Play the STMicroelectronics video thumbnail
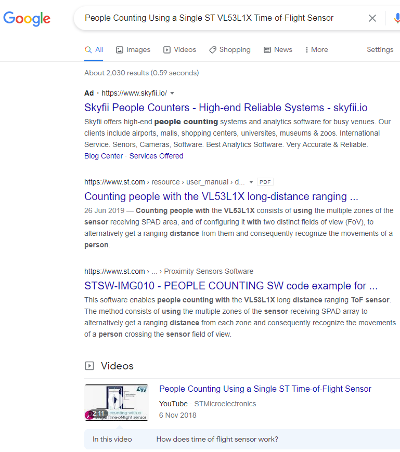Image resolution: width=400 pixels, height=452 pixels. (117, 403)
